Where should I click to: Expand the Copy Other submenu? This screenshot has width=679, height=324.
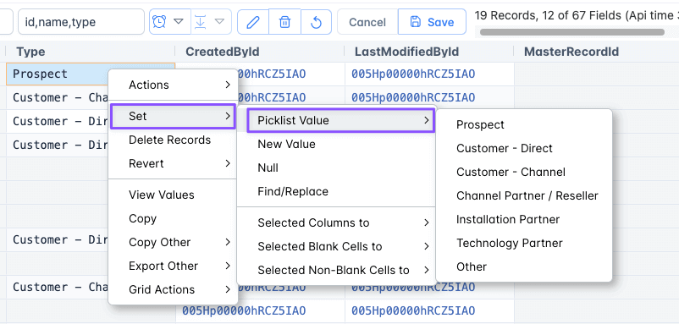tap(173, 242)
